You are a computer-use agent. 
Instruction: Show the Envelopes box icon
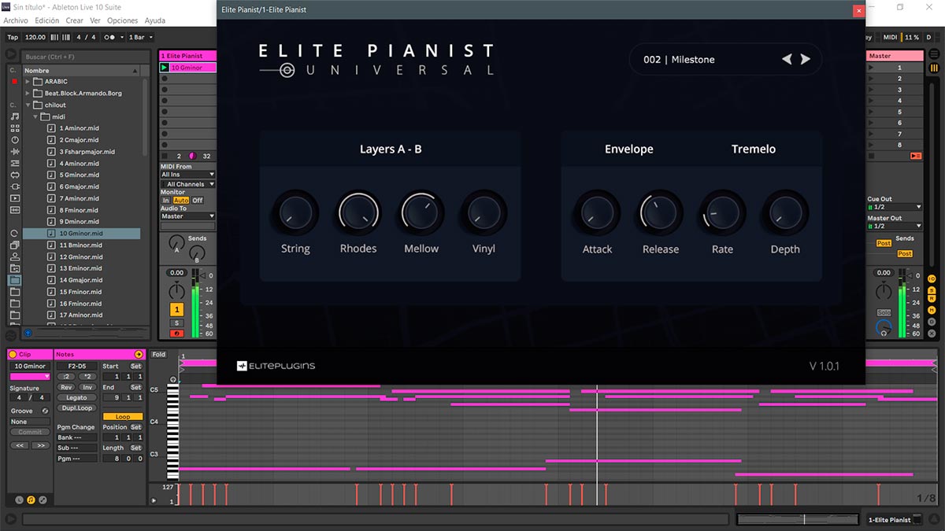[43, 500]
